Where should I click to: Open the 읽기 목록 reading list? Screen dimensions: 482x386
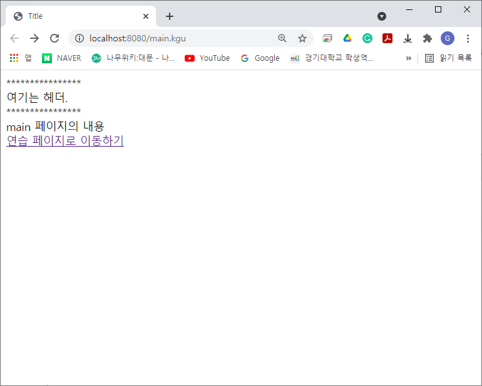pyautogui.click(x=448, y=58)
